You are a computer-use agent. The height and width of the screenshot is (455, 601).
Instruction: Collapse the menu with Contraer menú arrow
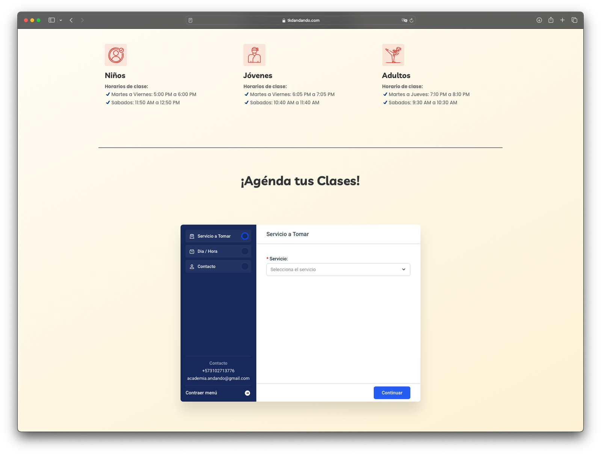coord(247,393)
